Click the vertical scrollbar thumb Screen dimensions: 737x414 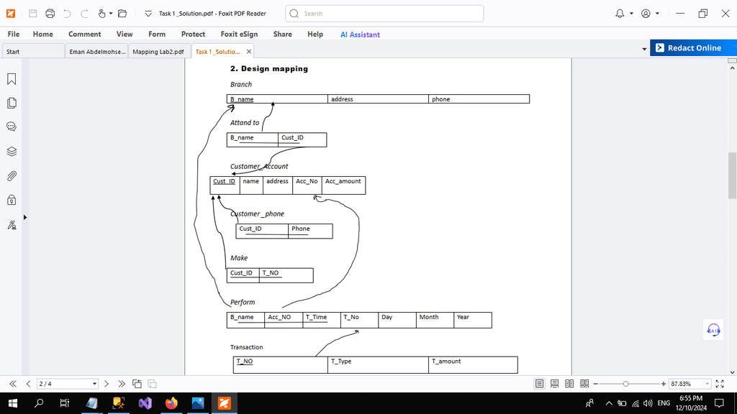(732, 175)
